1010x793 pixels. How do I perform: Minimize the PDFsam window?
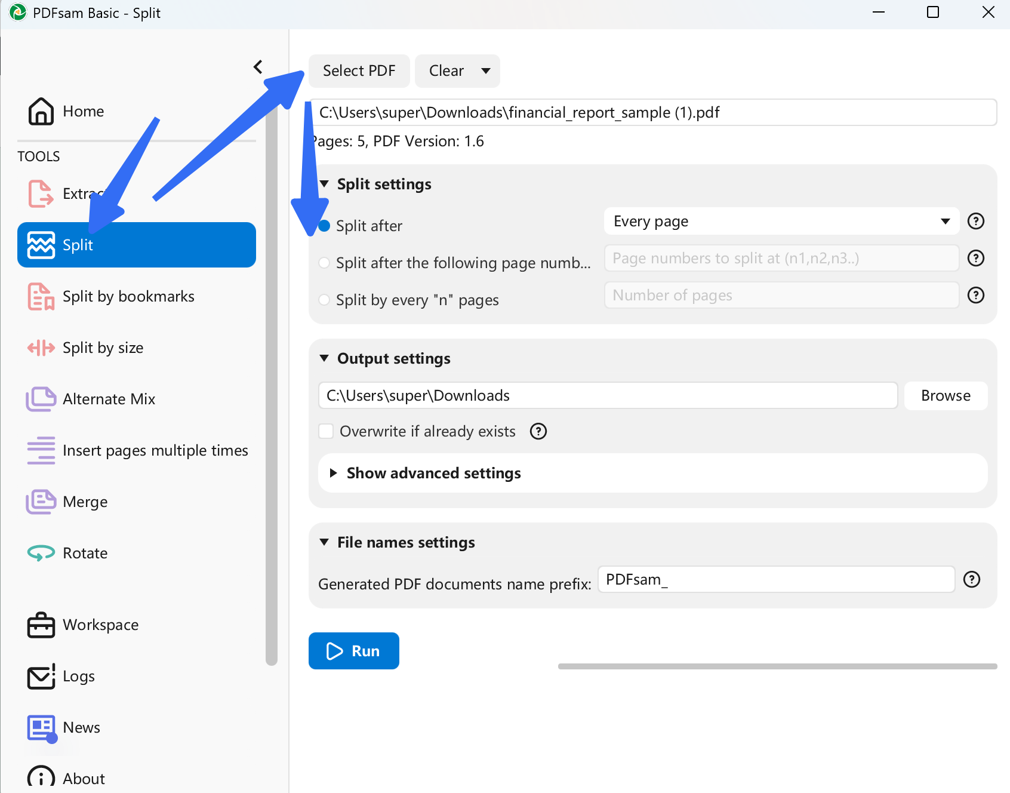tap(878, 13)
